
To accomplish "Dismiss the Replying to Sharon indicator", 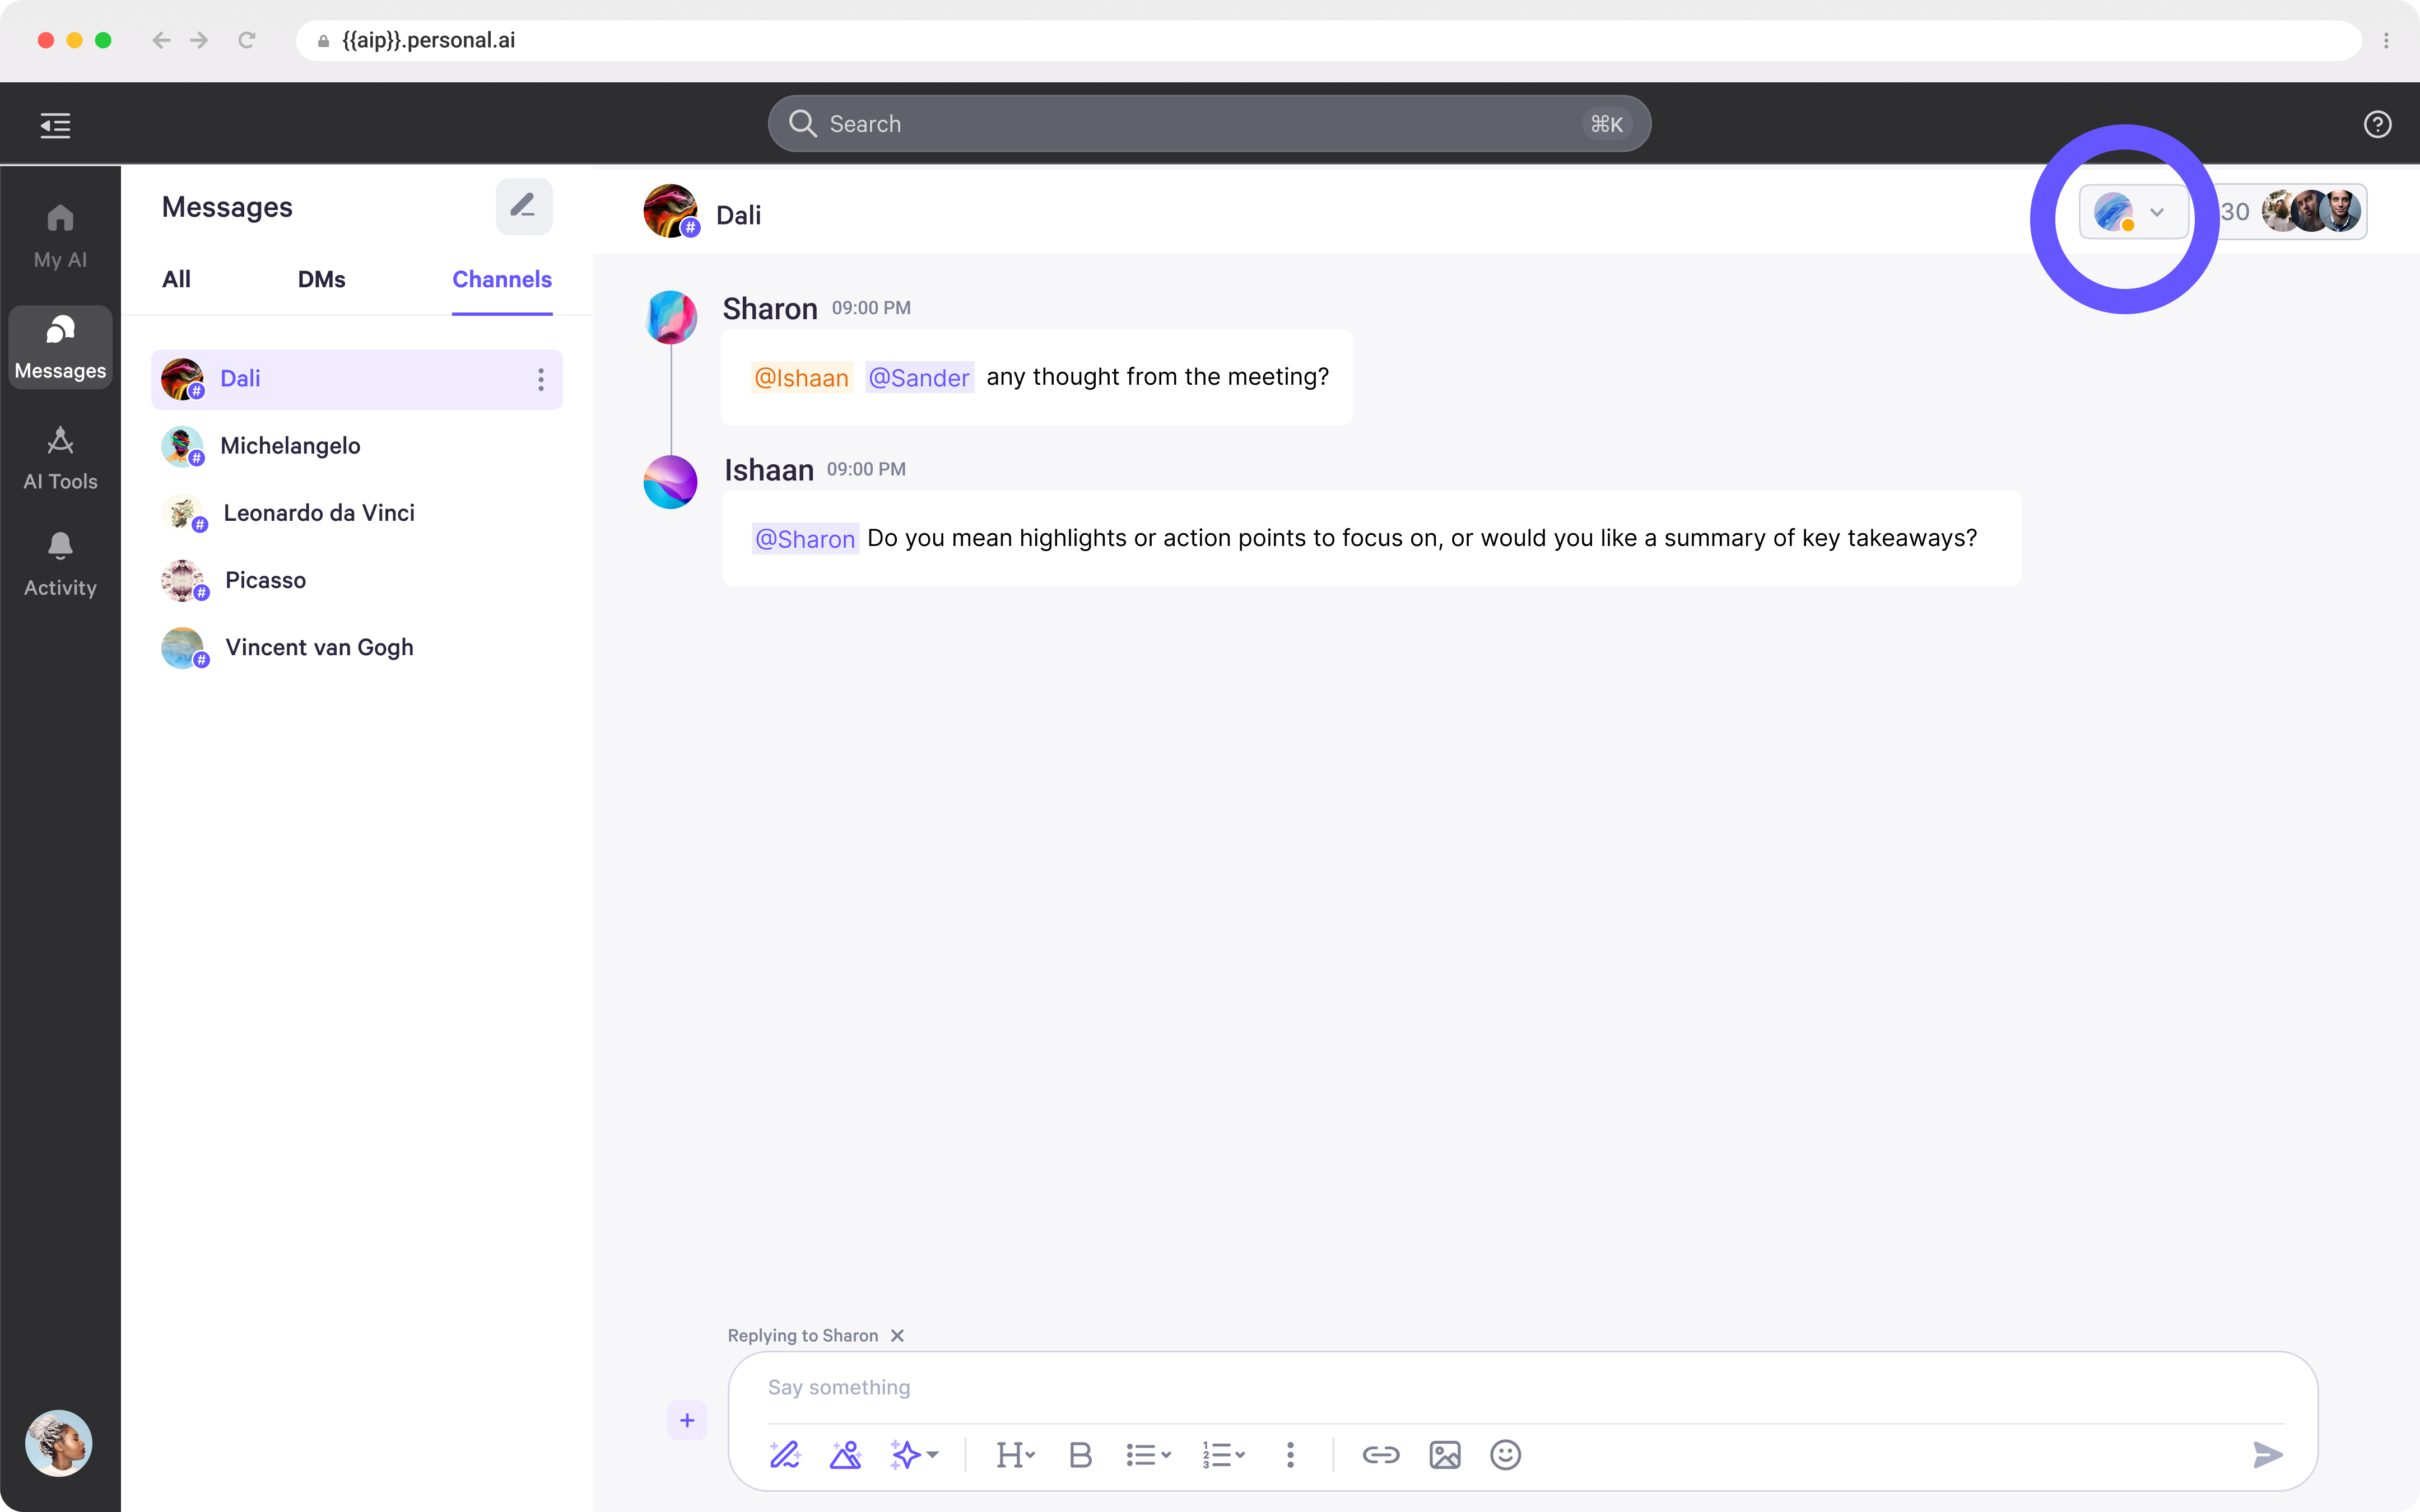I will coord(897,1335).
